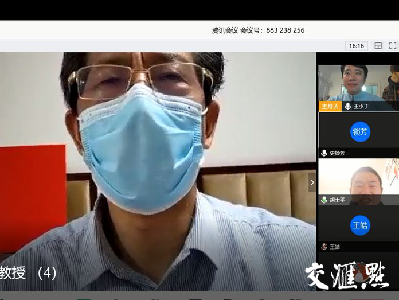Click the 教授 (4) speaker name caption

pyautogui.click(x=28, y=273)
